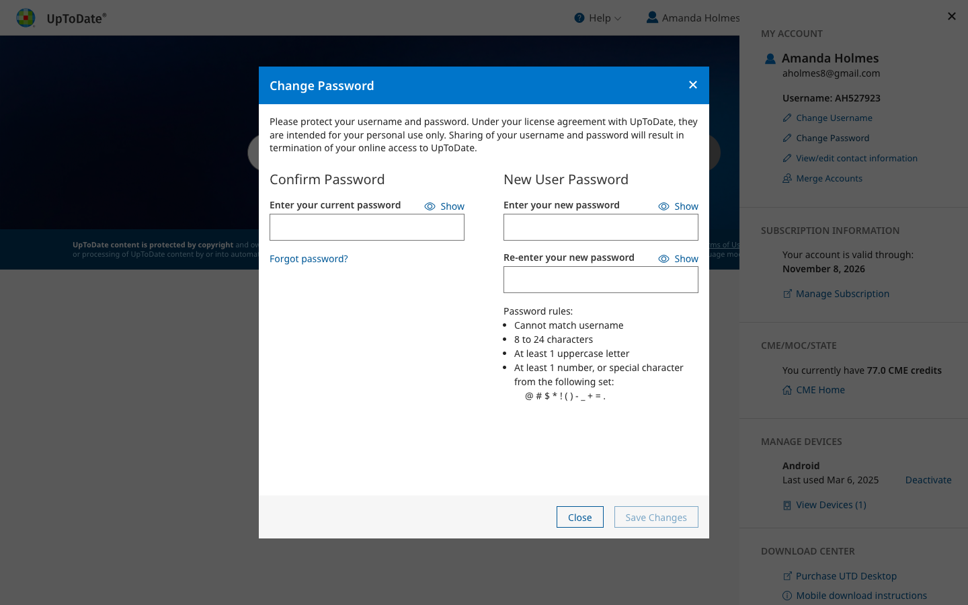968x605 pixels.
Task: Click the Amanda Holmes user icon in header
Action: pyautogui.click(x=652, y=17)
